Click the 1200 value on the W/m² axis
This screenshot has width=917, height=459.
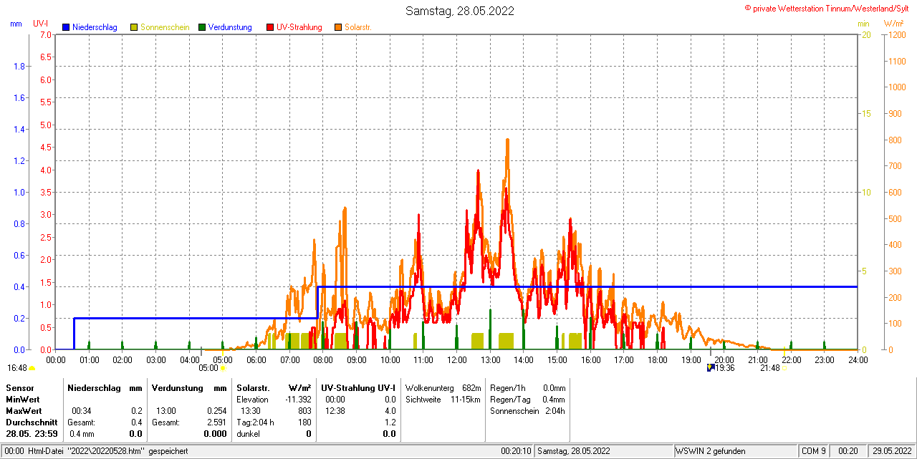tap(896, 34)
